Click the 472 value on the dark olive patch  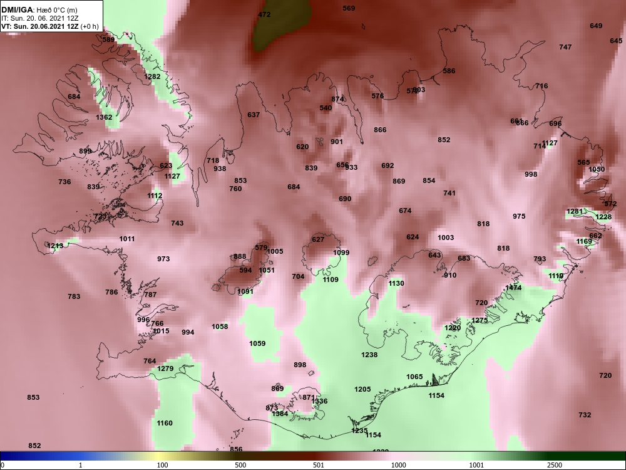pos(264,14)
